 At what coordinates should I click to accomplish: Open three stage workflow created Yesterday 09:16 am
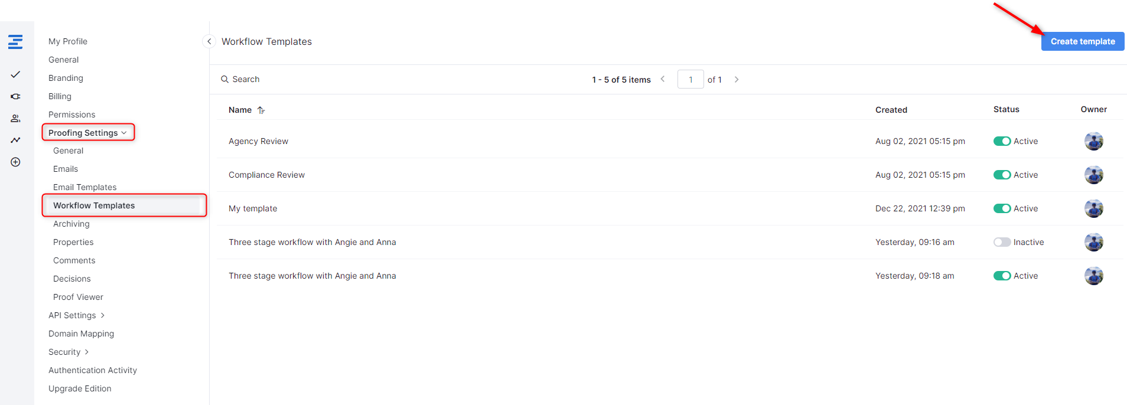coord(312,242)
